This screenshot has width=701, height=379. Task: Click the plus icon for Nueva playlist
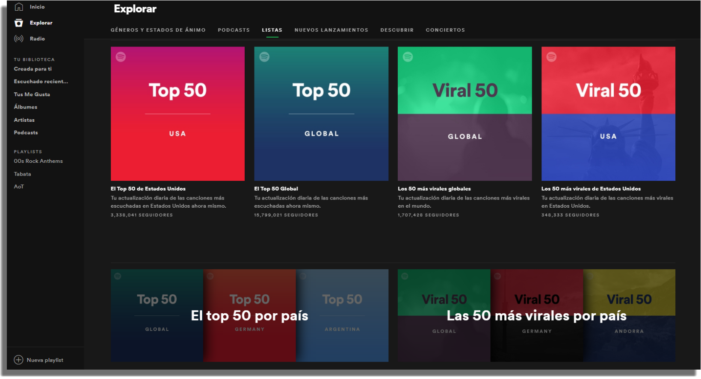pyautogui.click(x=18, y=360)
